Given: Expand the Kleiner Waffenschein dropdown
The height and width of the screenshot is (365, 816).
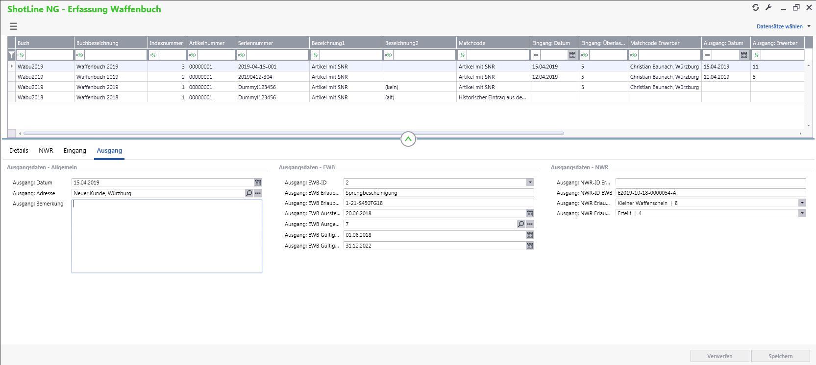Looking at the screenshot, I should pos(802,203).
